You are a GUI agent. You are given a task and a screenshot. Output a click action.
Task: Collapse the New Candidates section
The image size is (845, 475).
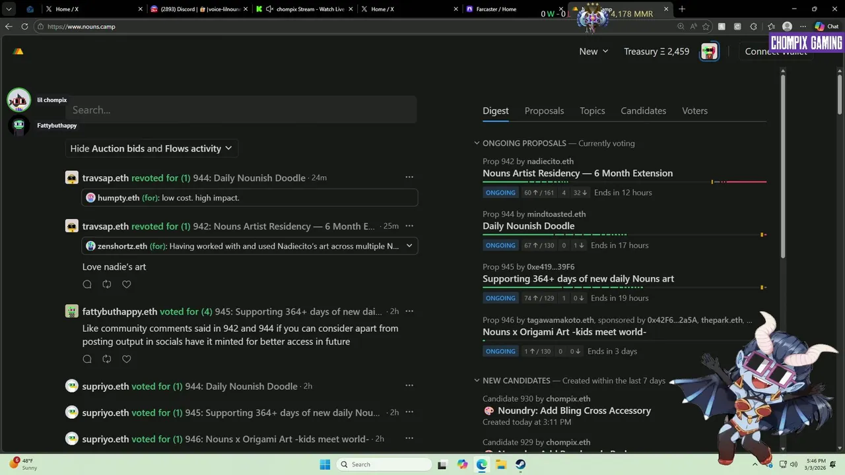click(477, 381)
